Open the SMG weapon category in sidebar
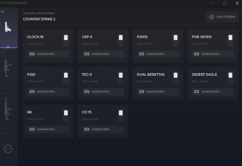Screen dimensions: 242x166 8,68
